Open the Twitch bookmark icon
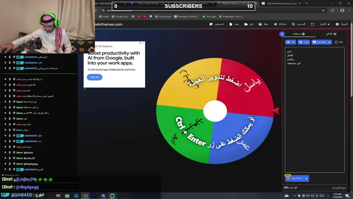 click(151, 17)
